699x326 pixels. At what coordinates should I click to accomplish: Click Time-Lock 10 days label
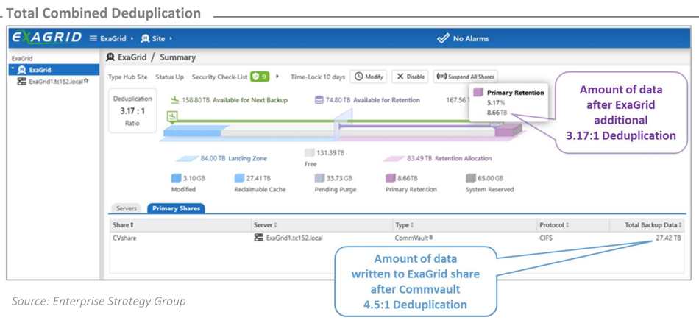click(x=318, y=77)
